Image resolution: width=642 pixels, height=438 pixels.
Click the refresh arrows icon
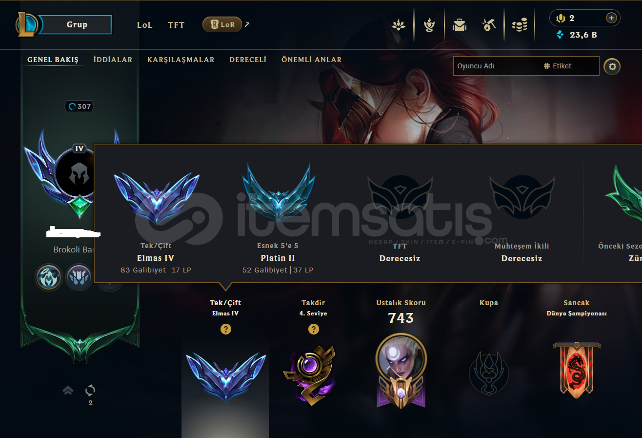tap(90, 390)
